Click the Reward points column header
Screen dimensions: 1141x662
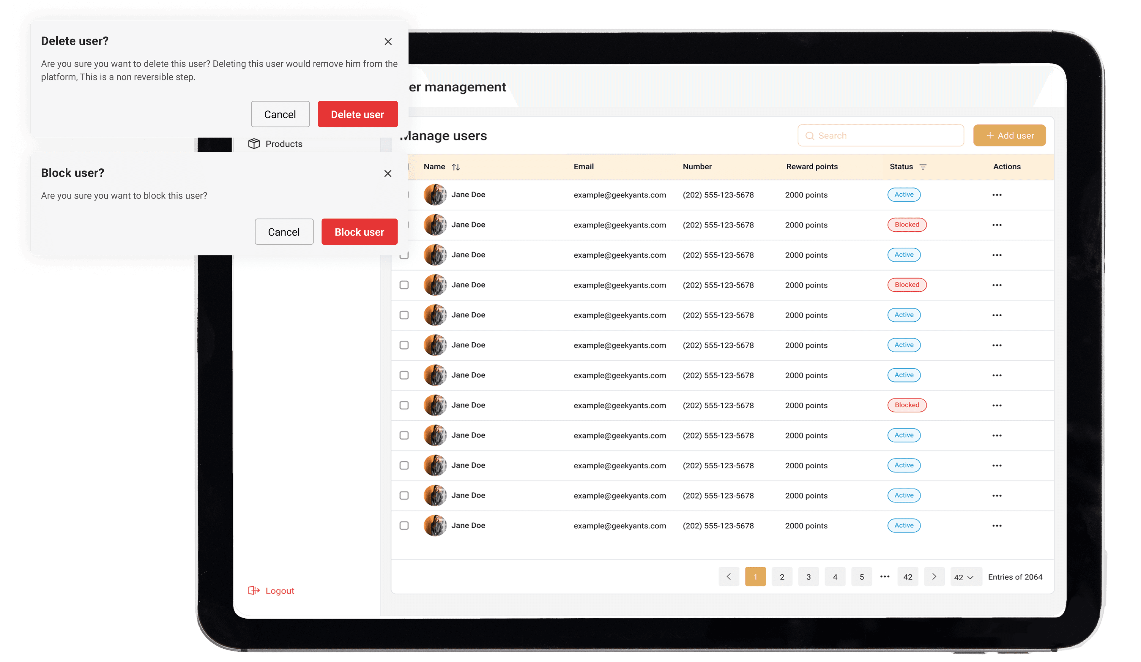812,167
